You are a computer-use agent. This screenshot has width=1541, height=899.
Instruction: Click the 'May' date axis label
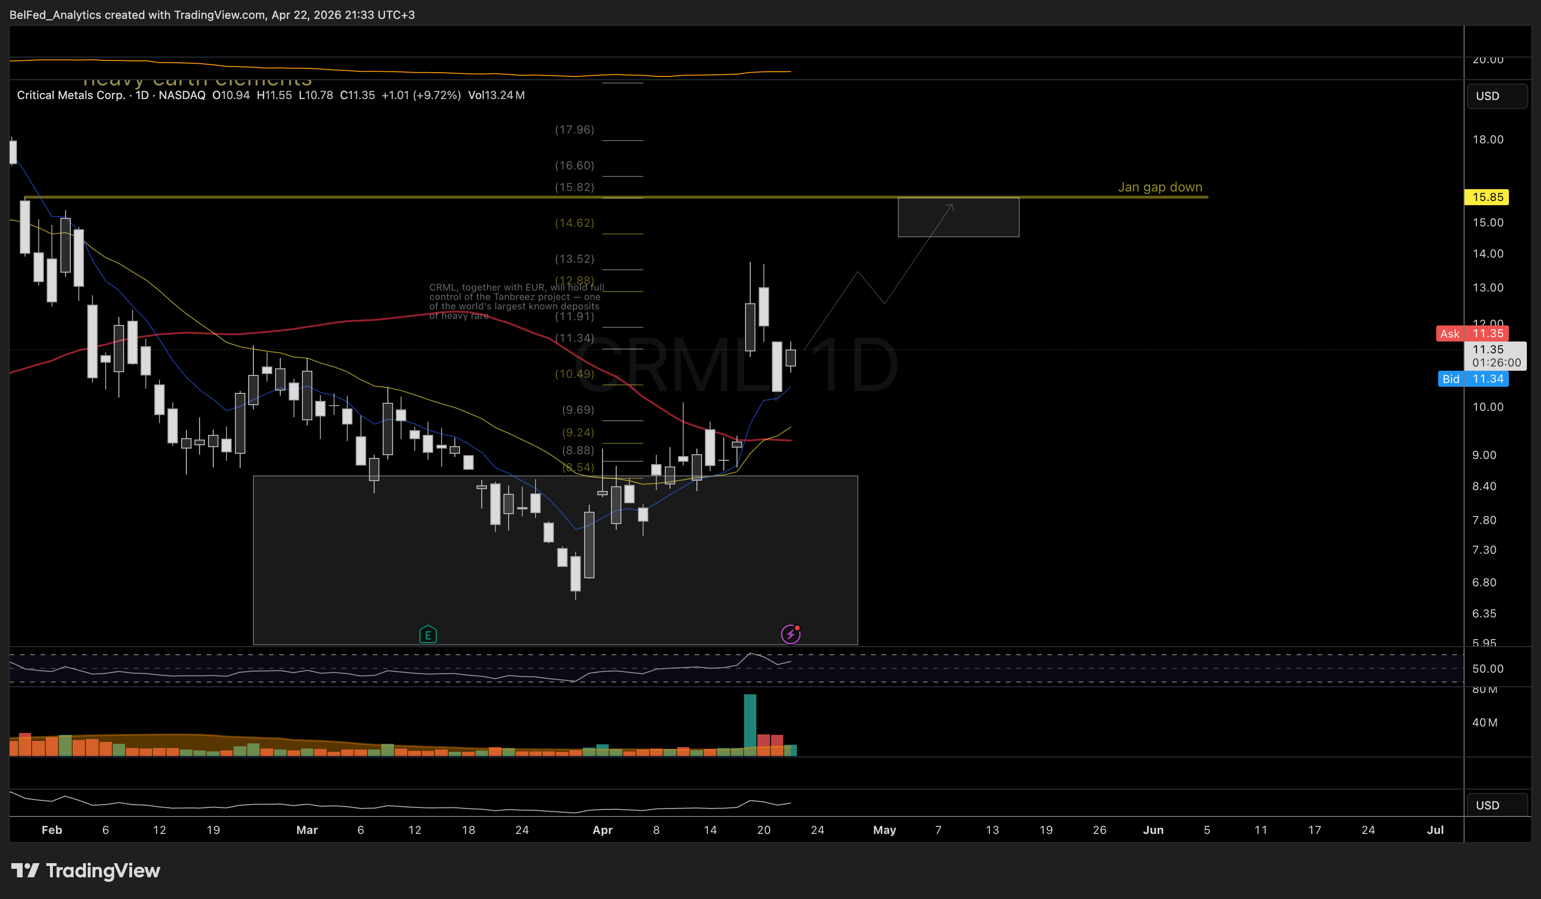[884, 830]
